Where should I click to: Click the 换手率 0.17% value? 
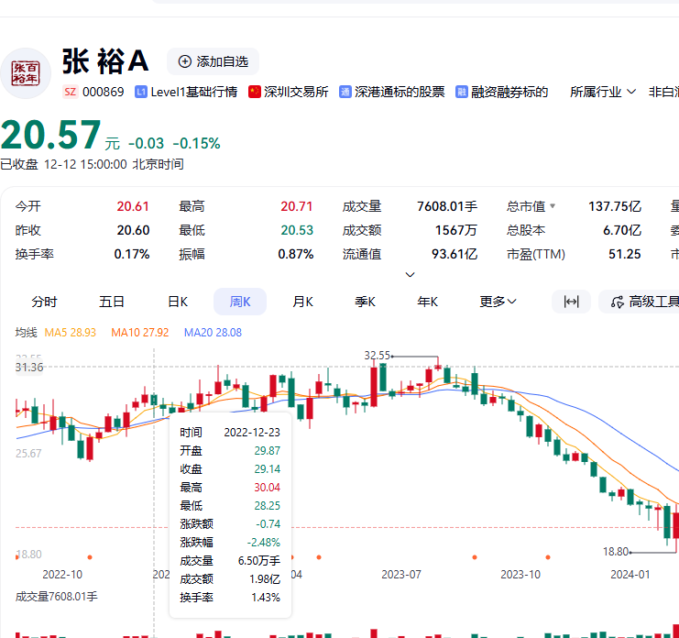click(x=132, y=254)
